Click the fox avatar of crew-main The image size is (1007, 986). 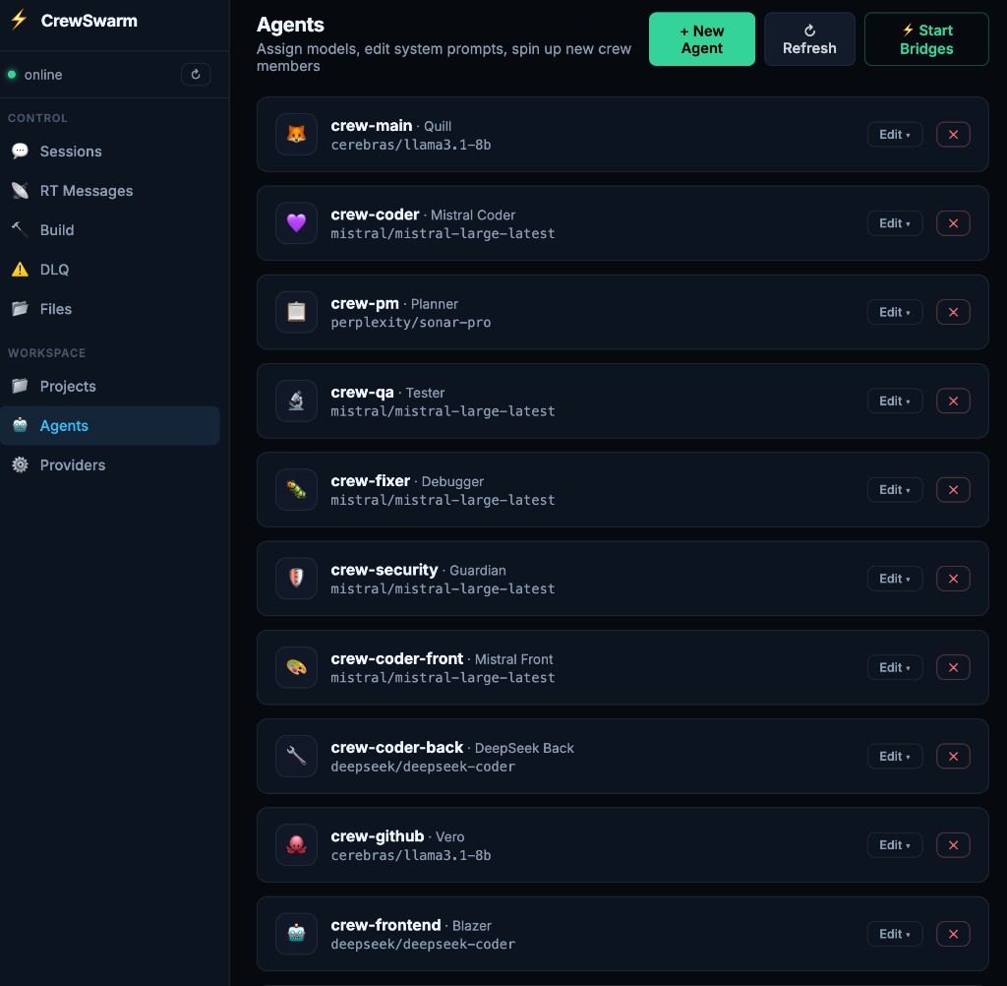click(x=296, y=135)
